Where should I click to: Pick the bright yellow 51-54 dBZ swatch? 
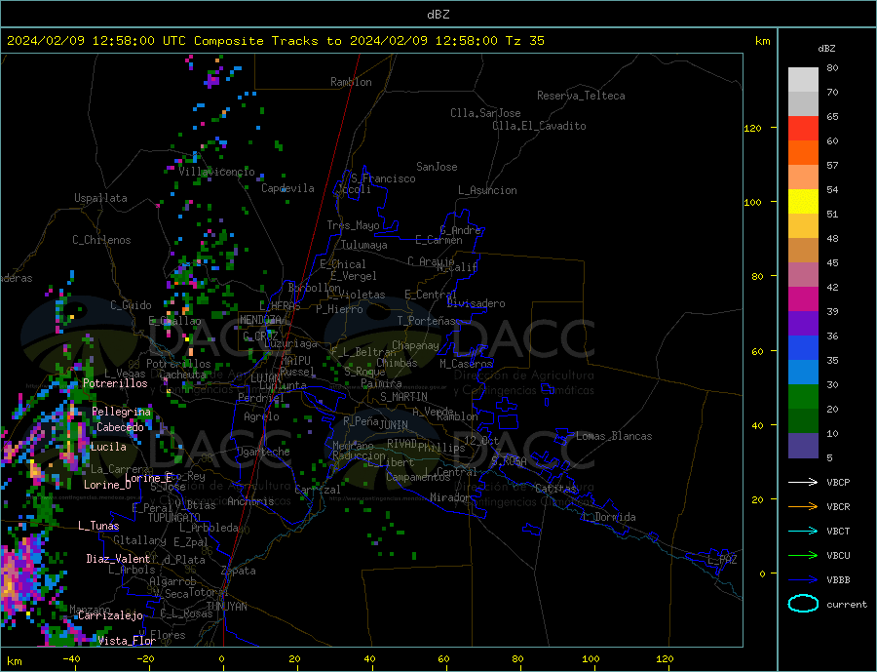(x=803, y=202)
